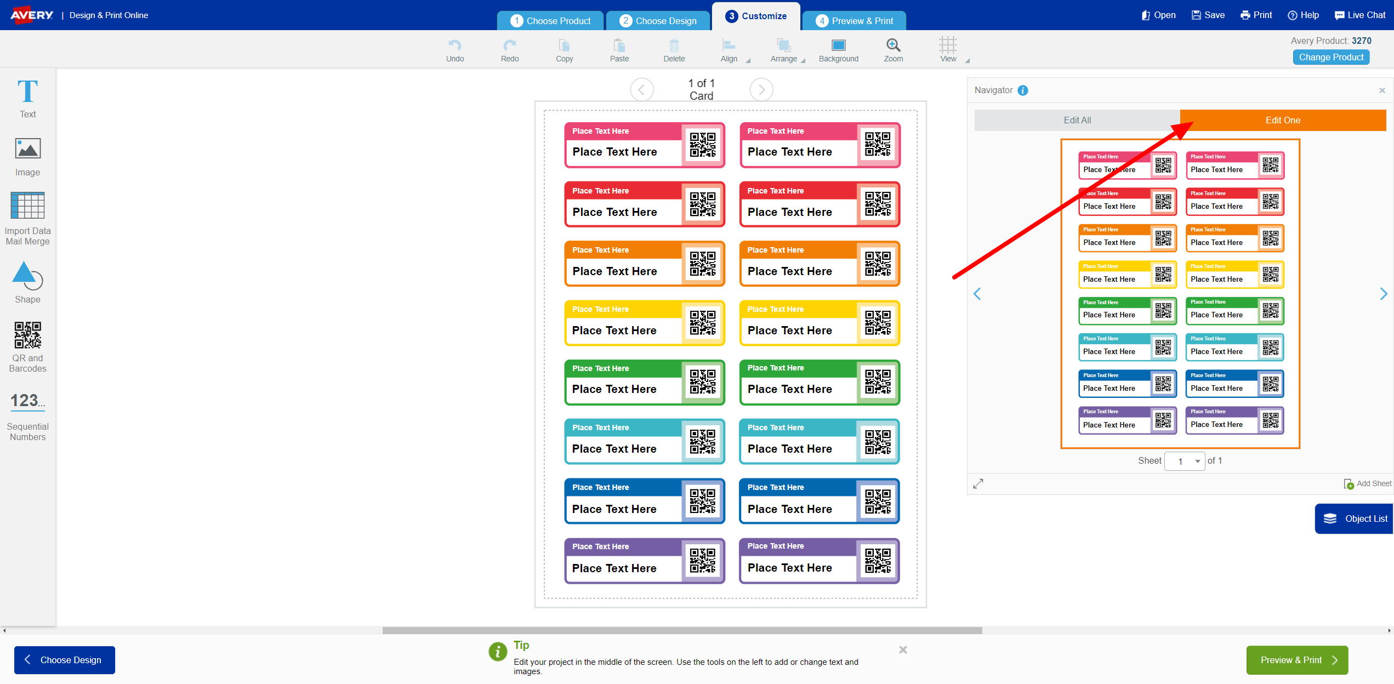
Task: Click the Change Product button
Action: [x=1331, y=57]
